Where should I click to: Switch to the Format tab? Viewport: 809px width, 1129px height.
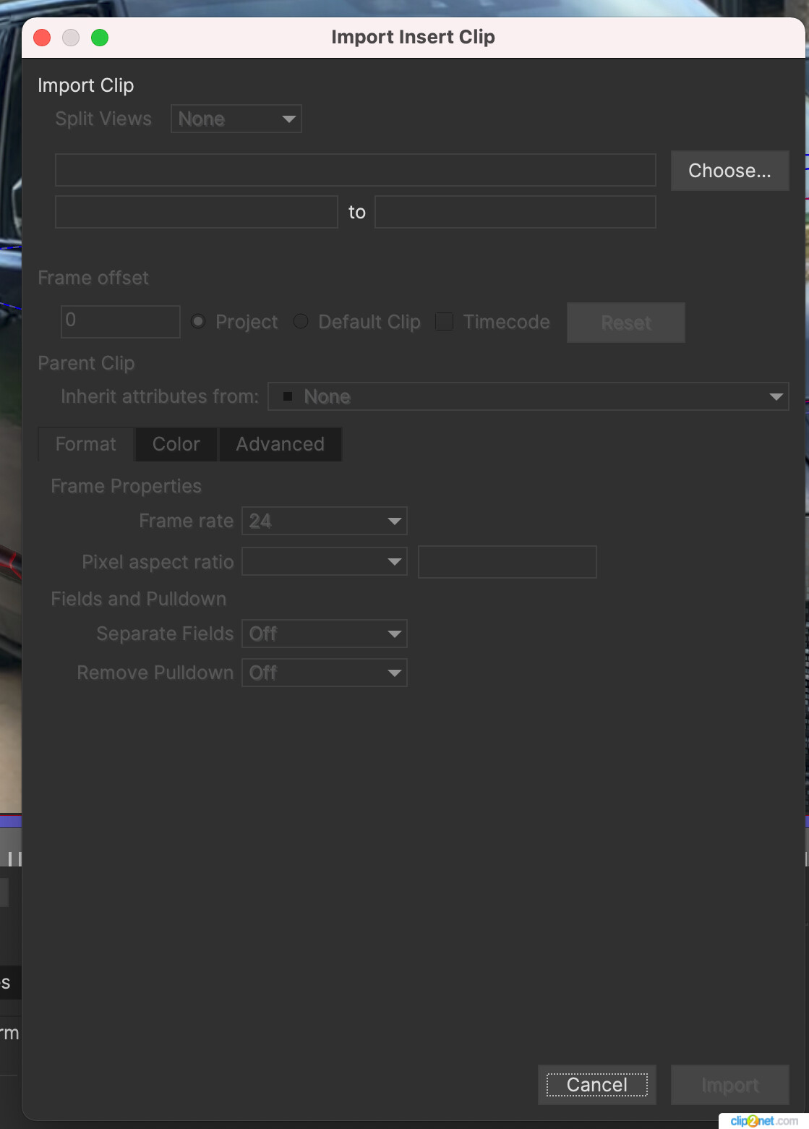pos(85,444)
